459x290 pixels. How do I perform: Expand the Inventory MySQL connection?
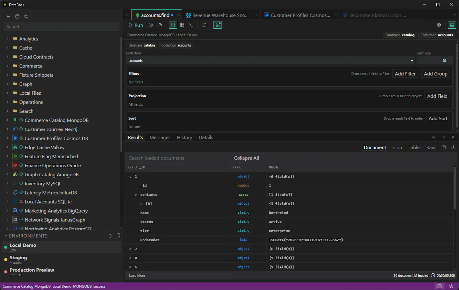(7, 184)
